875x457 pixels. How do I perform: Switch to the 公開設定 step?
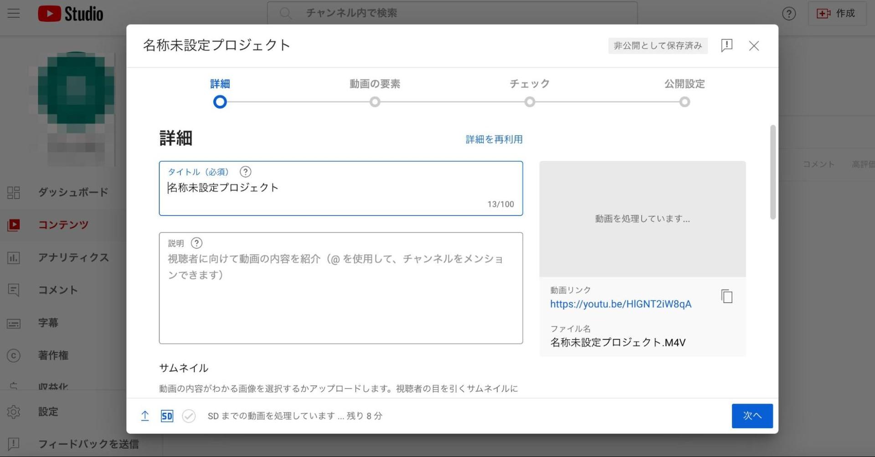click(685, 84)
